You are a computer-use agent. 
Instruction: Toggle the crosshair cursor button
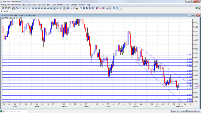point(64,8)
